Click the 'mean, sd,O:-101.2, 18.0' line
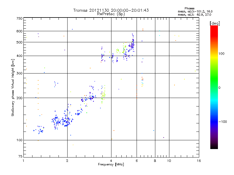This screenshot has width=234, height=175. 195,11
